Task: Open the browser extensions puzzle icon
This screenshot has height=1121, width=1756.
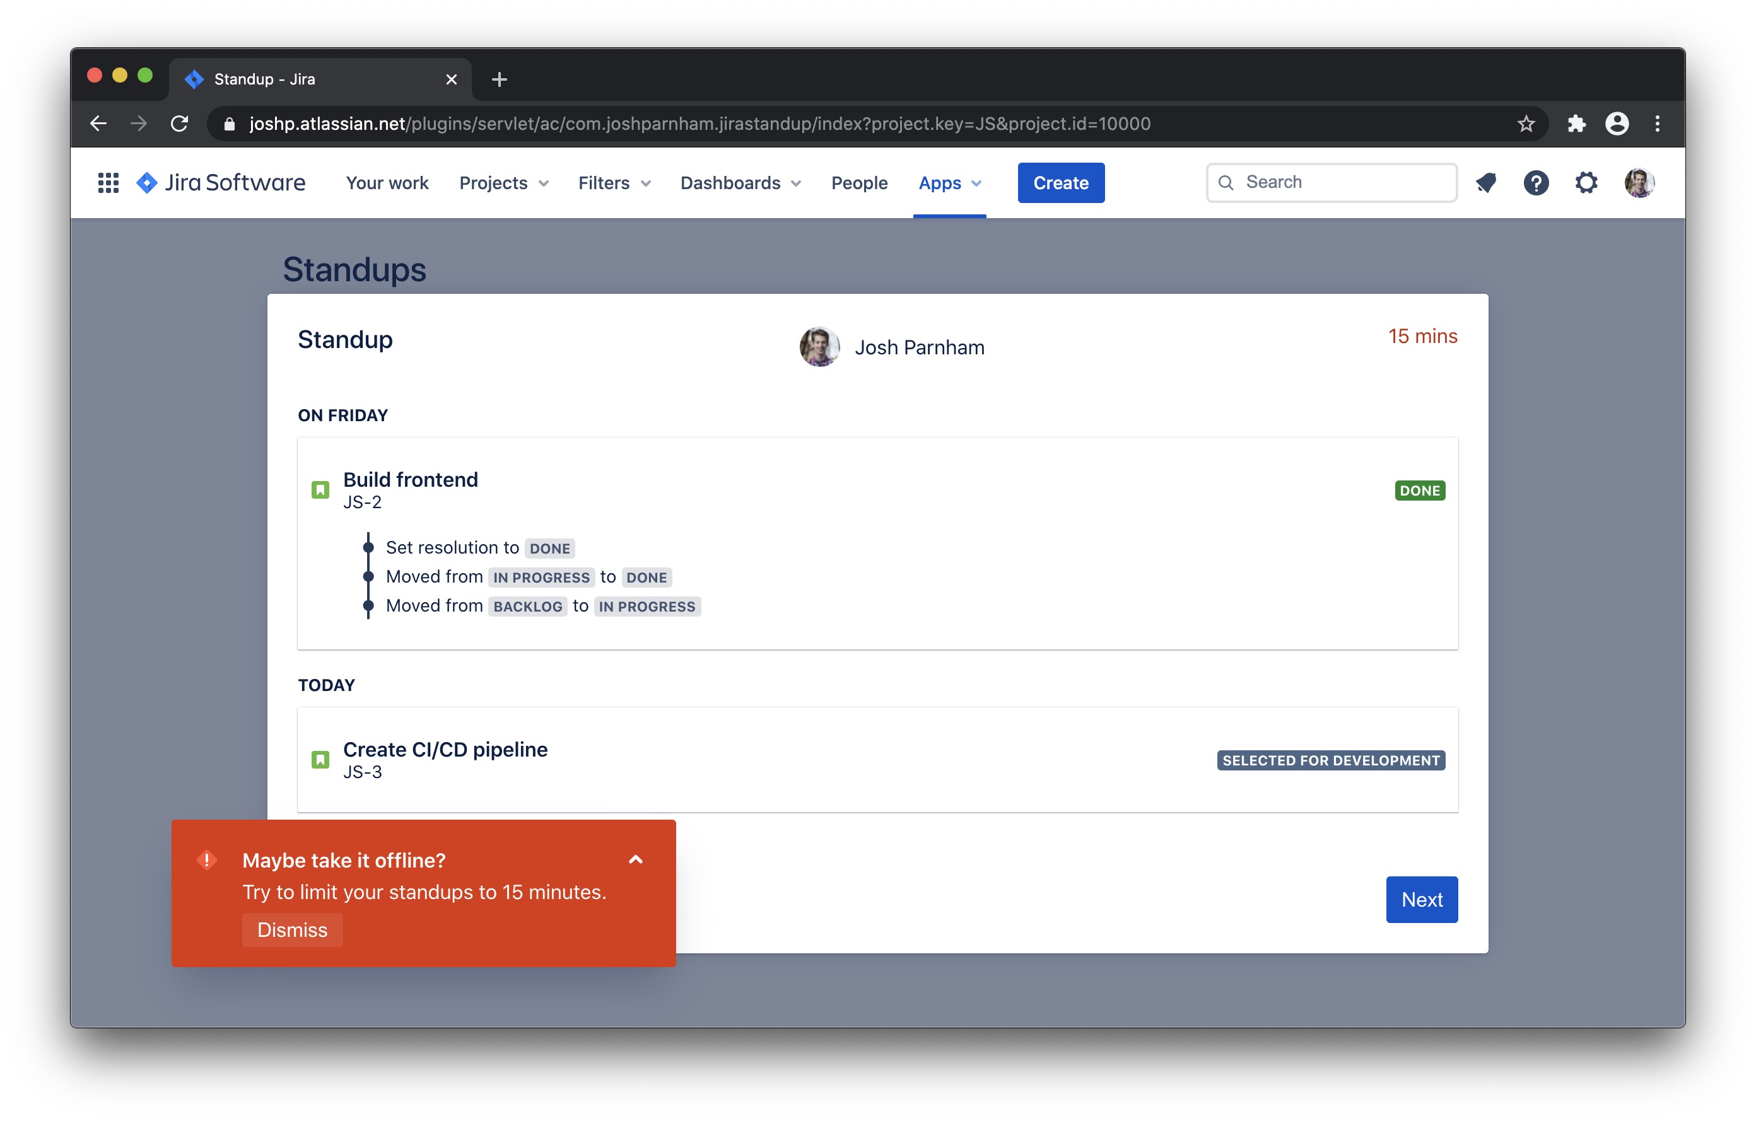Action: [1576, 123]
